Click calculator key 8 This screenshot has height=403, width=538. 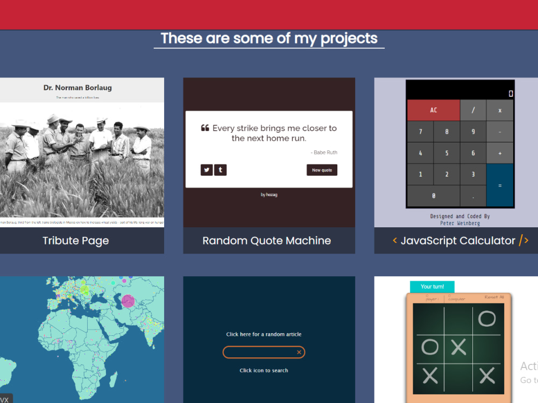click(x=447, y=132)
